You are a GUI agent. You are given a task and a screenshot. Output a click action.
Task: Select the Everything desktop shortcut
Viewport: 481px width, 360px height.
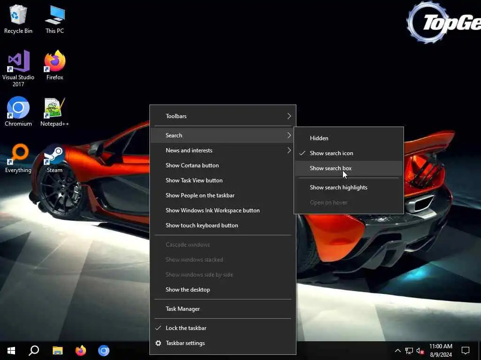(18, 158)
